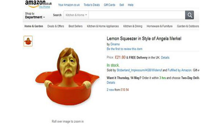Select the product thumbnail image
The image size is (213, 127).
click(28, 41)
